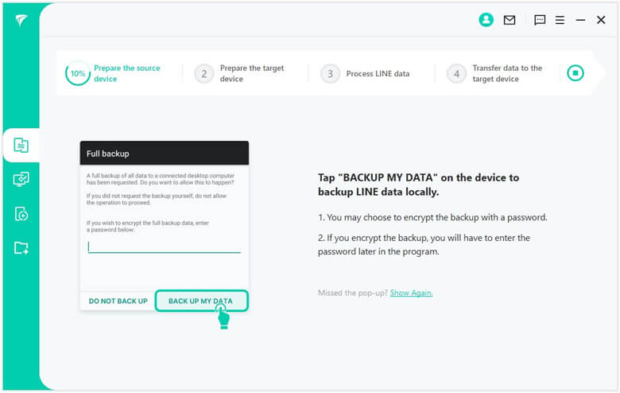This screenshot has width=620, height=393.
Task: Open the backup to computer sidebar icon
Action: point(21,179)
